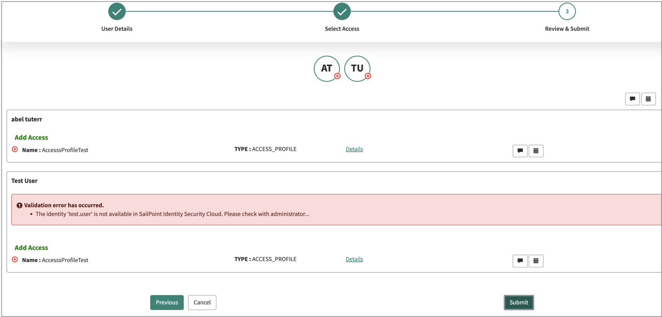The width and height of the screenshot is (662, 317).
Task: Open the calendar for abel tuterr's access
Action: tap(536, 150)
